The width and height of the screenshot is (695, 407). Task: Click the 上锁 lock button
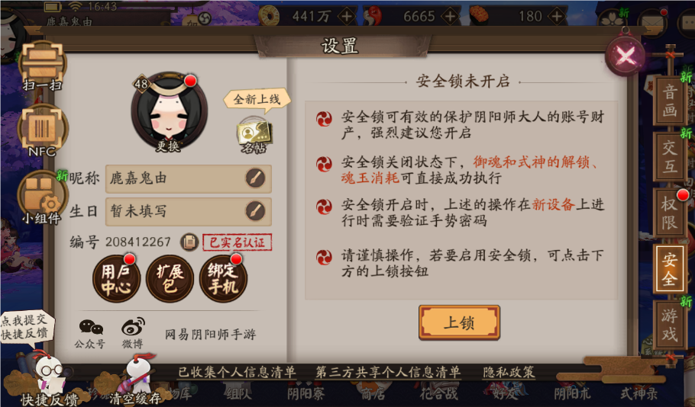click(459, 322)
